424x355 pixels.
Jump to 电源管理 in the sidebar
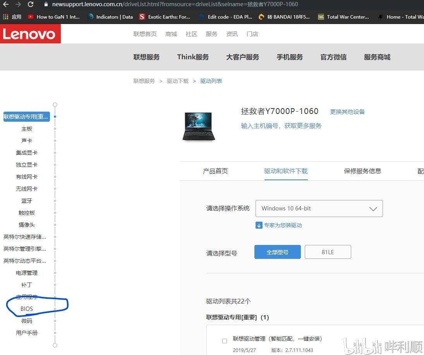27,273
